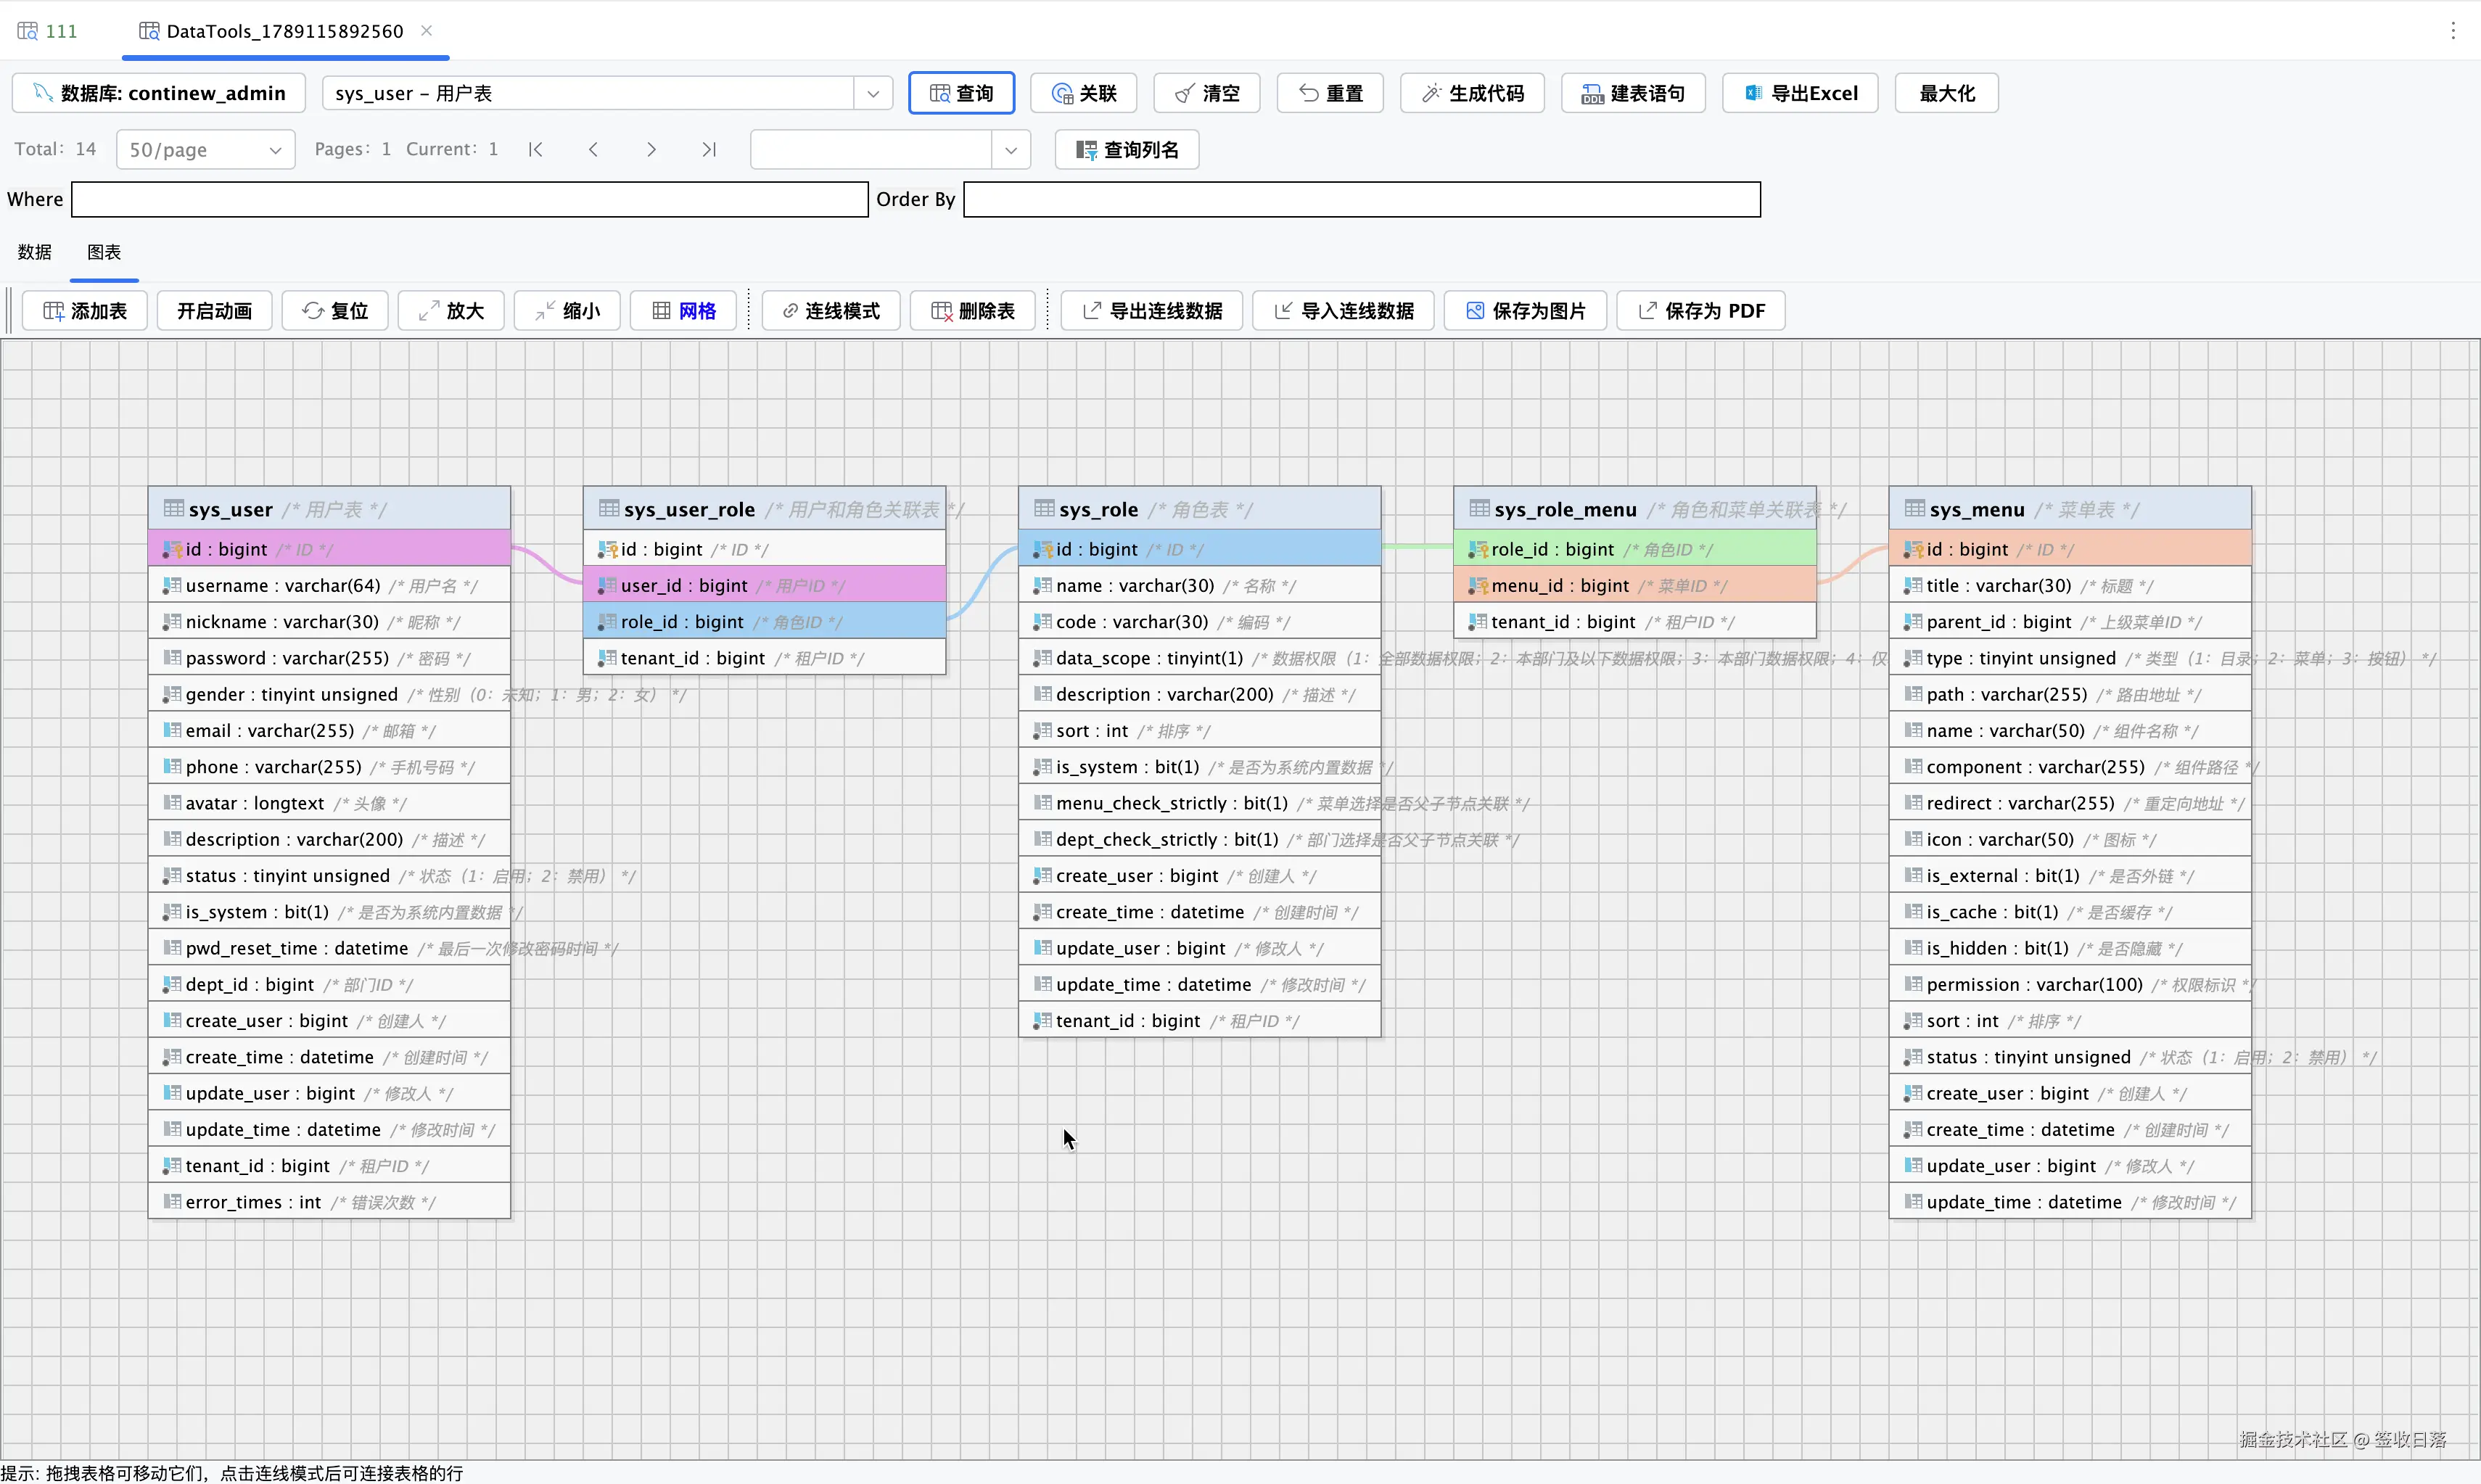
Task: Click 删除表 delete table button
Action: [973, 311]
